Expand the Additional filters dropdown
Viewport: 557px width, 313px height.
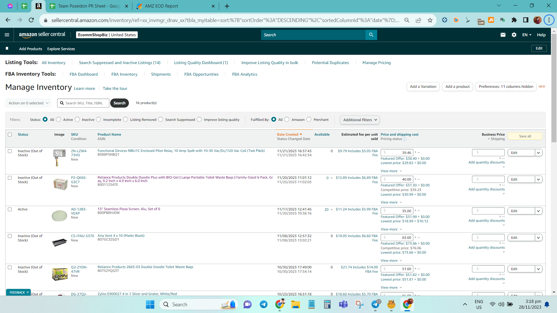click(360, 120)
